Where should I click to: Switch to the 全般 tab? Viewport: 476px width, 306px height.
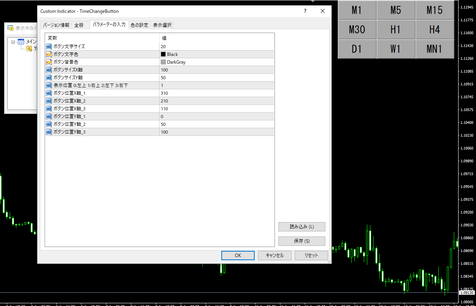tap(79, 25)
